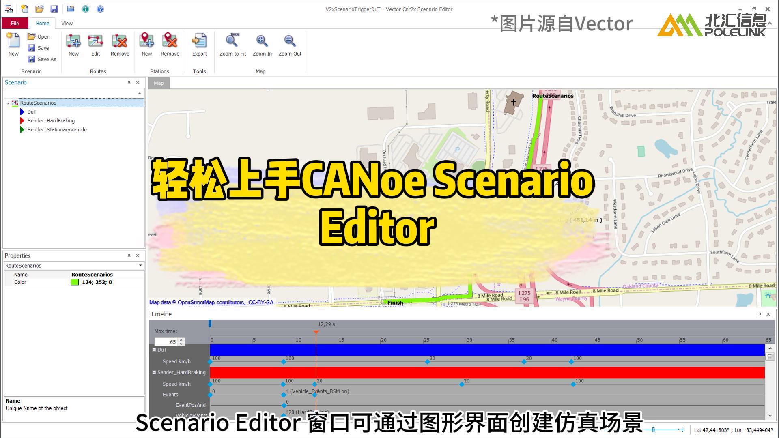Pin the Scenario panel
The height and width of the screenshot is (438, 779).
tap(129, 82)
